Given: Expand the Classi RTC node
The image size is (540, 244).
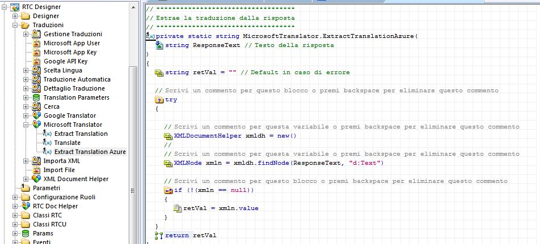Looking at the screenshot, I should [15, 215].
